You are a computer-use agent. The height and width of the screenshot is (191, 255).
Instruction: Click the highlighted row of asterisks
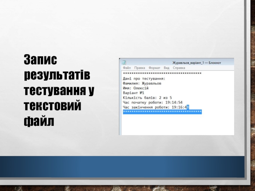[x=162, y=112]
